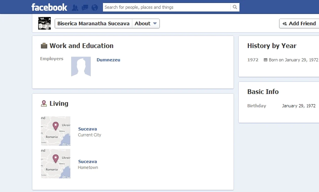Viewport: 319px width, 192px height.
Task: Click the Living map pin icon
Action: [44, 103]
